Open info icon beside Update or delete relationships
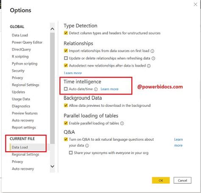201x193 pixels. click(x=153, y=58)
